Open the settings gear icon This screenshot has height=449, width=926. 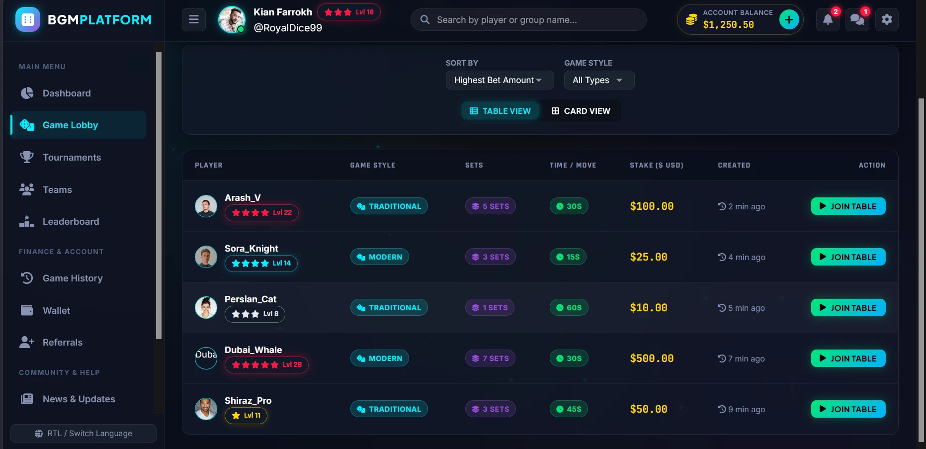(x=887, y=20)
